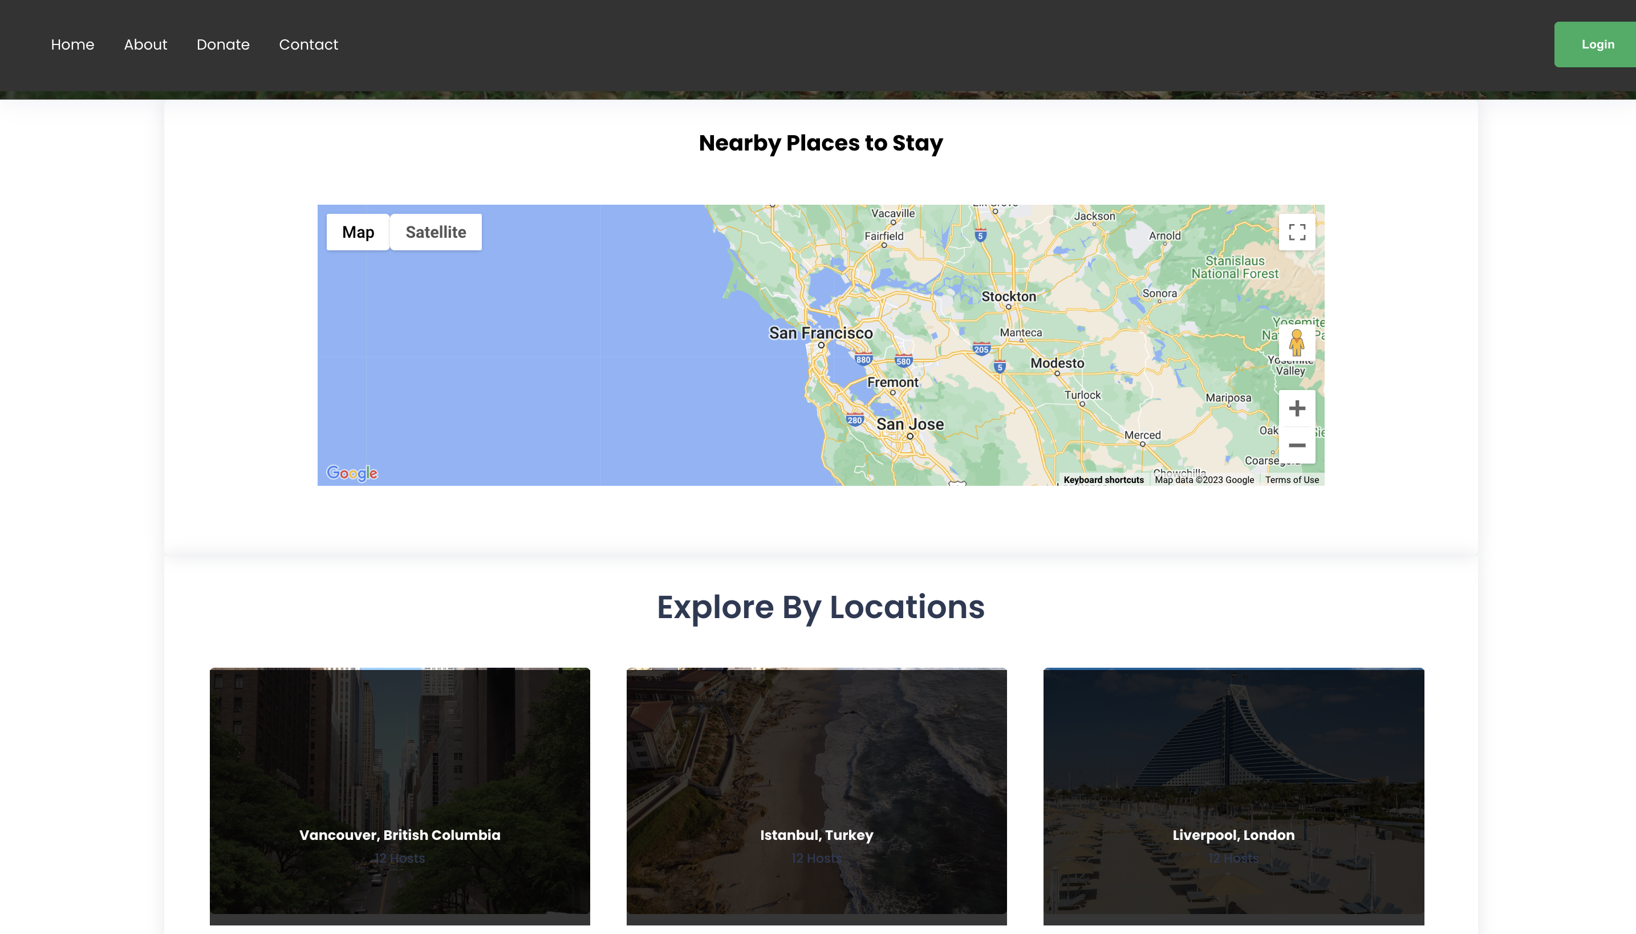Viewport: 1636px width, 934px height.
Task: Navigate to the Contact page
Action: point(308,44)
